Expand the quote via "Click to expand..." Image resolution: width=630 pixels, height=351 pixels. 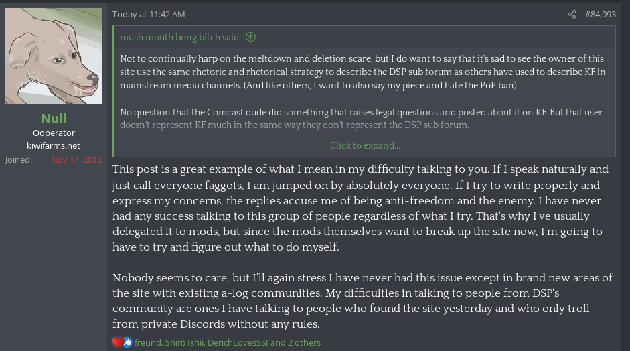click(x=365, y=145)
